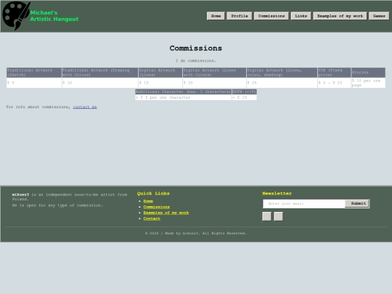Go to Profile page

(x=240, y=16)
